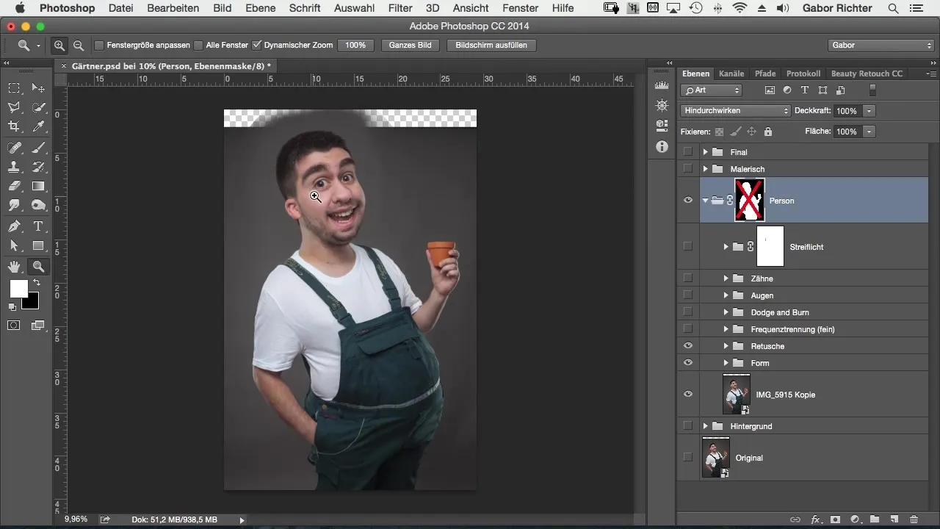This screenshot has width=940, height=529.
Task: Select the Rectangle shape tool
Action: coord(39,245)
